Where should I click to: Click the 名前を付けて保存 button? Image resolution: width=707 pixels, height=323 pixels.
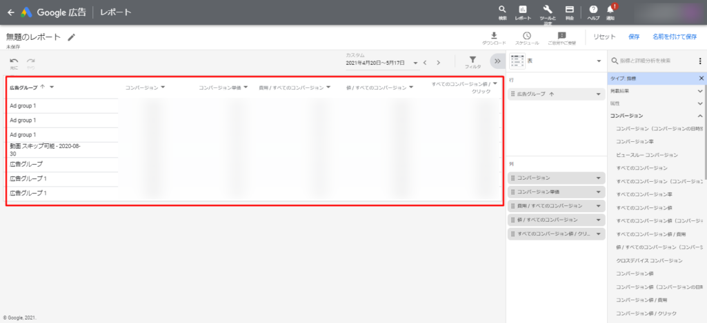(x=674, y=37)
